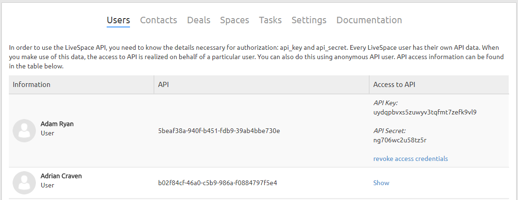Click the Adrian Craven user name
This screenshot has height=200, width=518.
pos(61,176)
